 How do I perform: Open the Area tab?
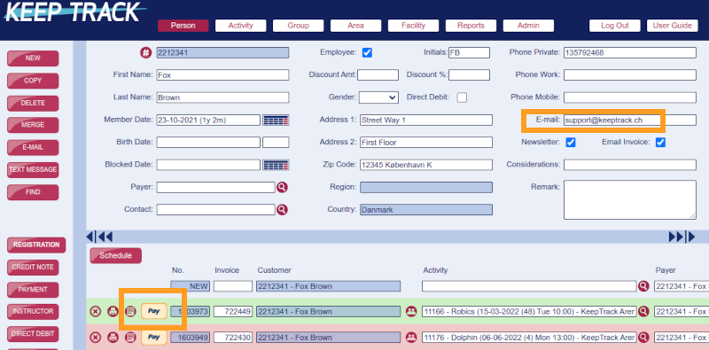click(x=356, y=26)
